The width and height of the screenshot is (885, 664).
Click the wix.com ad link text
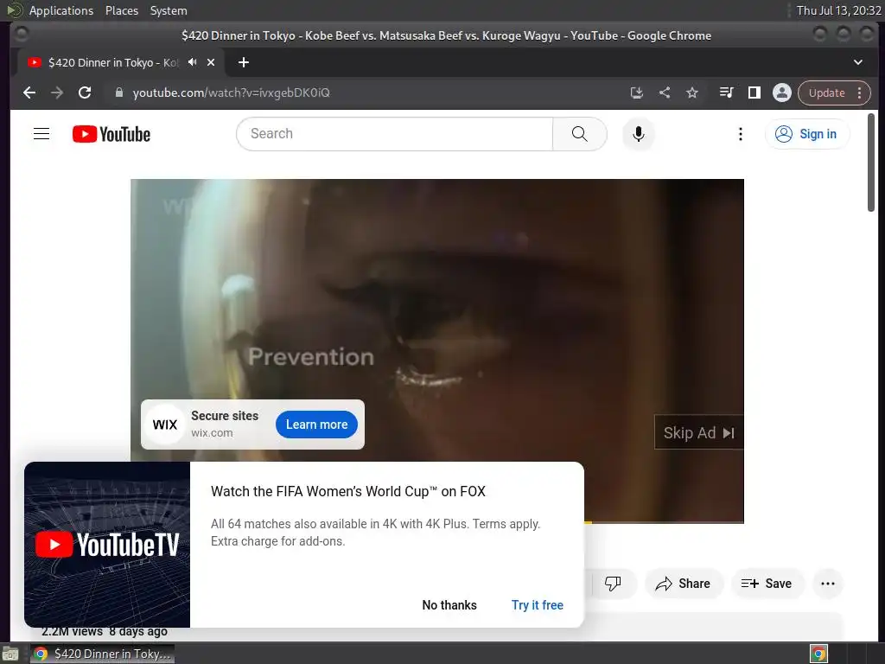click(212, 433)
